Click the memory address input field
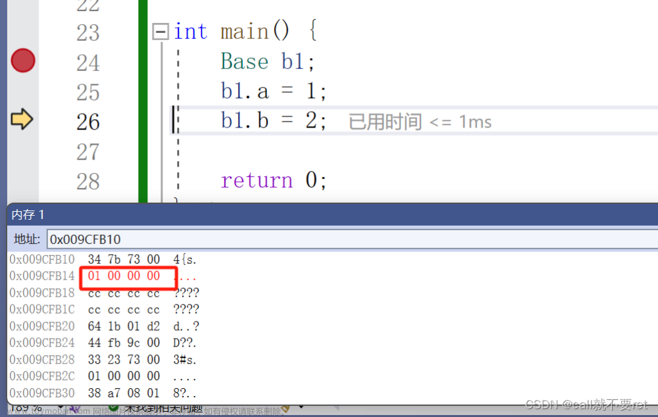This screenshot has height=417, width=658. pyautogui.click(x=353, y=239)
